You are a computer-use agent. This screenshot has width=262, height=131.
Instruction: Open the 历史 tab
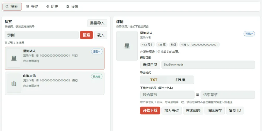coord(52,7)
